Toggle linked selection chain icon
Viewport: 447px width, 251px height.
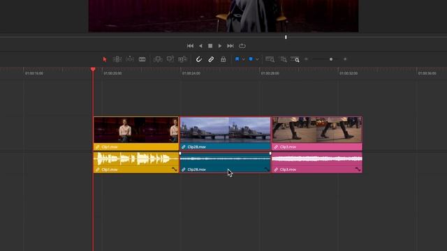(x=211, y=59)
